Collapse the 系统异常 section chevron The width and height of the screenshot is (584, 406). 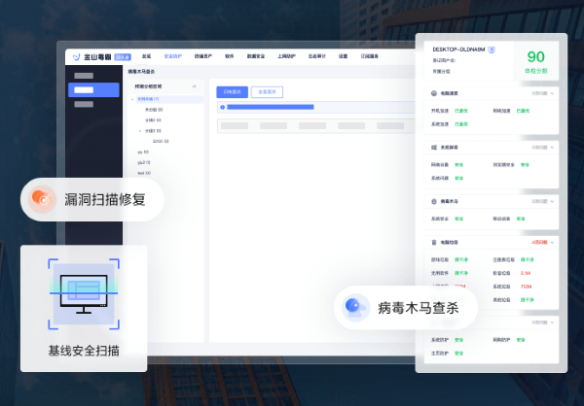point(552,148)
